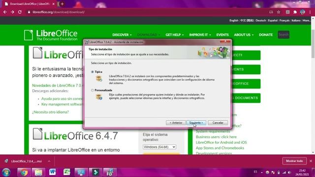The height and width of the screenshot is (177, 315).
Task: Open the IMPROVE IT menu
Action: (x=200, y=35)
